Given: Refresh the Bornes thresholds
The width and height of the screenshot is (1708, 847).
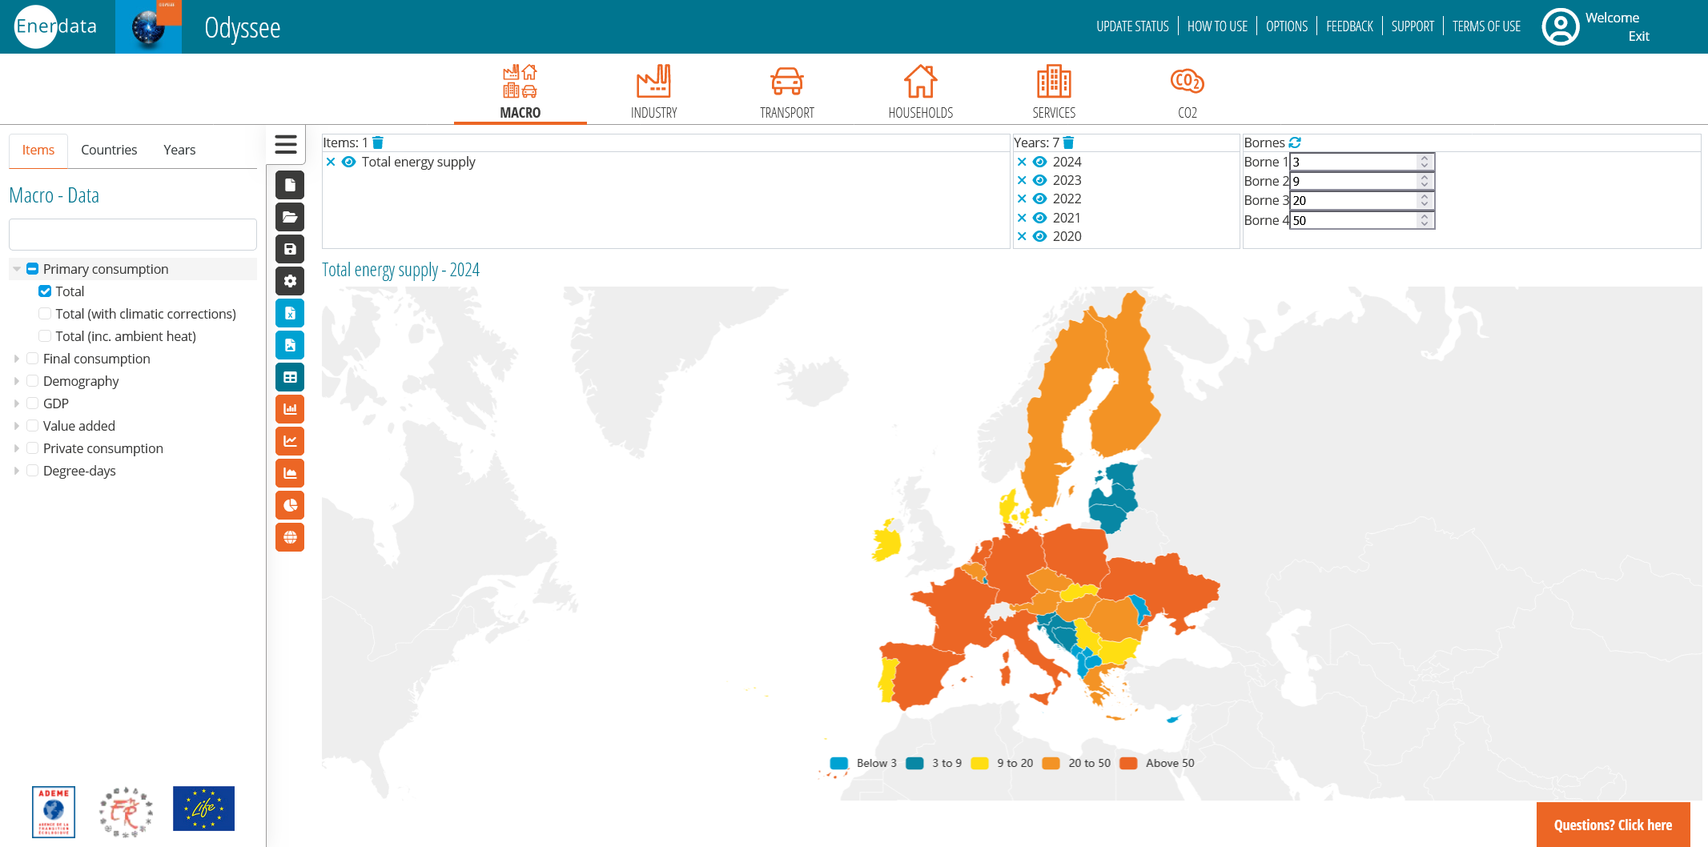Looking at the screenshot, I should point(1295,143).
